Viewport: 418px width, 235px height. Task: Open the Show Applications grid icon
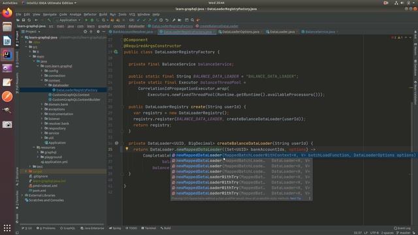7,228
